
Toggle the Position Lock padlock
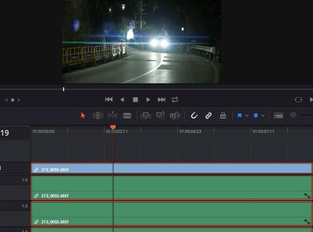point(223,115)
